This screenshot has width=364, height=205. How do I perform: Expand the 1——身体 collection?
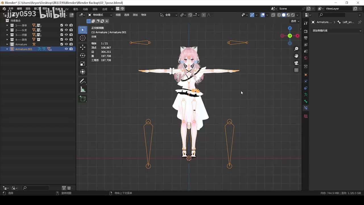click(x=7, y=25)
